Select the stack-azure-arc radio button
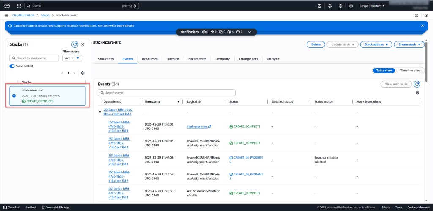Screen dimensions: 433x211 tap(14, 96)
